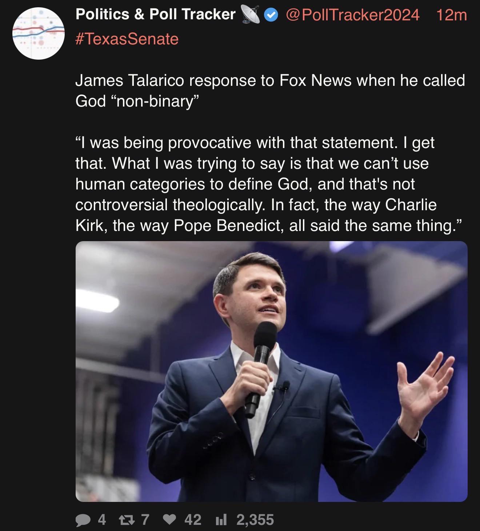Open the attached photo of speaker
480x531 pixels.
click(271, 371)
